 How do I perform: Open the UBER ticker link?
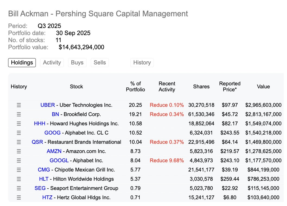(x=47, y=105)
